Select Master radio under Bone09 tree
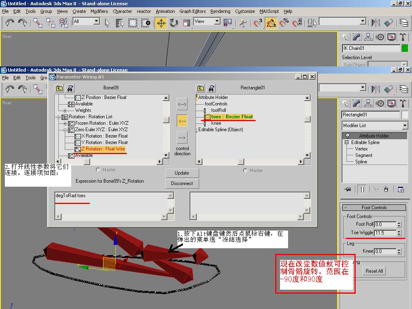Viewport: 412px width, 309px height. pos(98,170)
